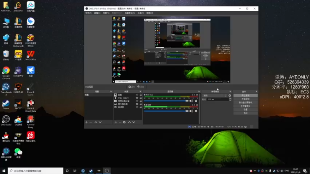
Task: Open TeamSpeak 3 desktop shortcut
Action: (x=6, y=89)
